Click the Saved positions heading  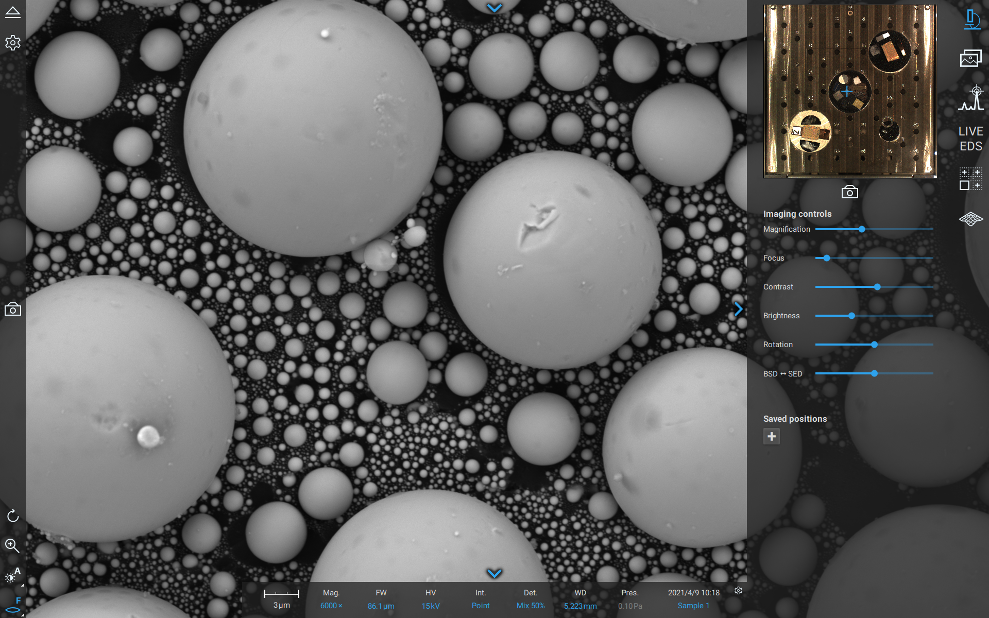click(x=795, y=419)
